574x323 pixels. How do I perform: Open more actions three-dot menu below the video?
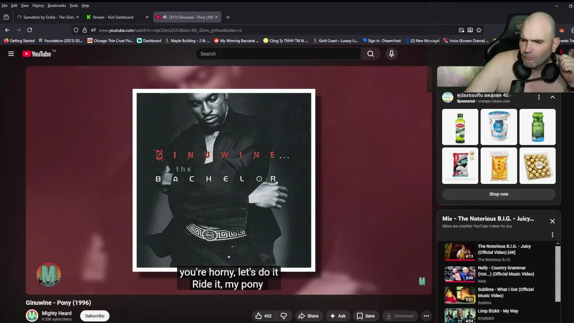(426, 316)
